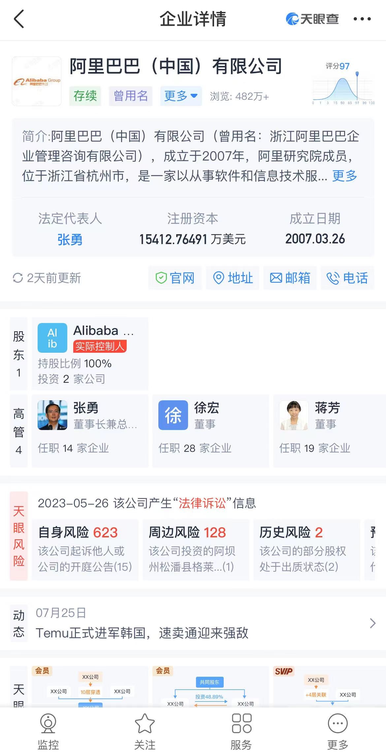Click the 天眼查 logo
This screenshot has width=386, height=756.
click(x=312, y=19)
